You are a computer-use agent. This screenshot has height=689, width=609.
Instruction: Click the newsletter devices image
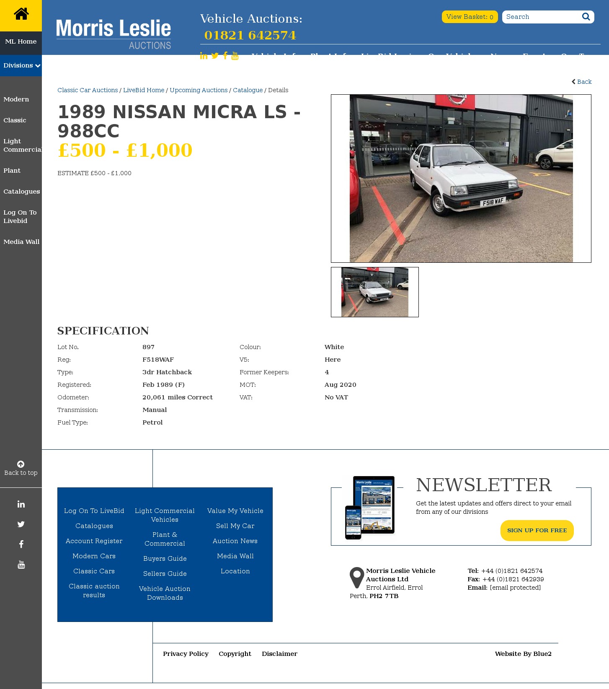point(370,508)
